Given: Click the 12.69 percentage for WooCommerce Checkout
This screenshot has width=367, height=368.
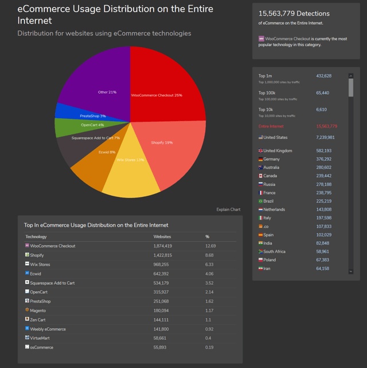Looking at the screenshot, I should point(210,246).
